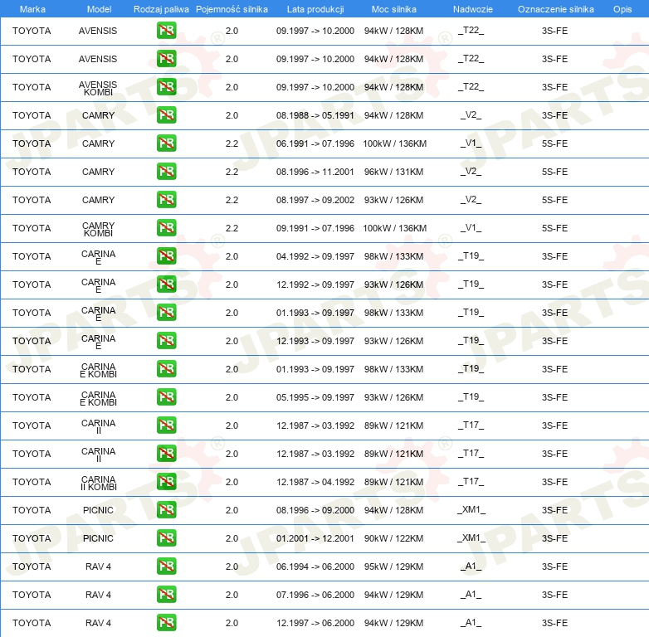The width and height of the screenshot is (649, 637).
Task: Click the Rodzaj paliwa column header
Action: click(161, 9)
